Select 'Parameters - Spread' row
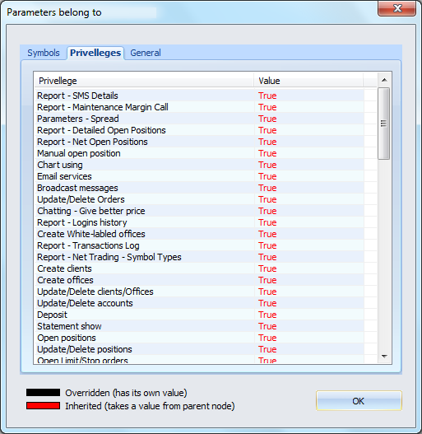 click(199, 119)
